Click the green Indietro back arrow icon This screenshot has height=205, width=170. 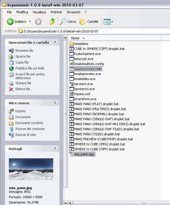[x=10, y=22]
